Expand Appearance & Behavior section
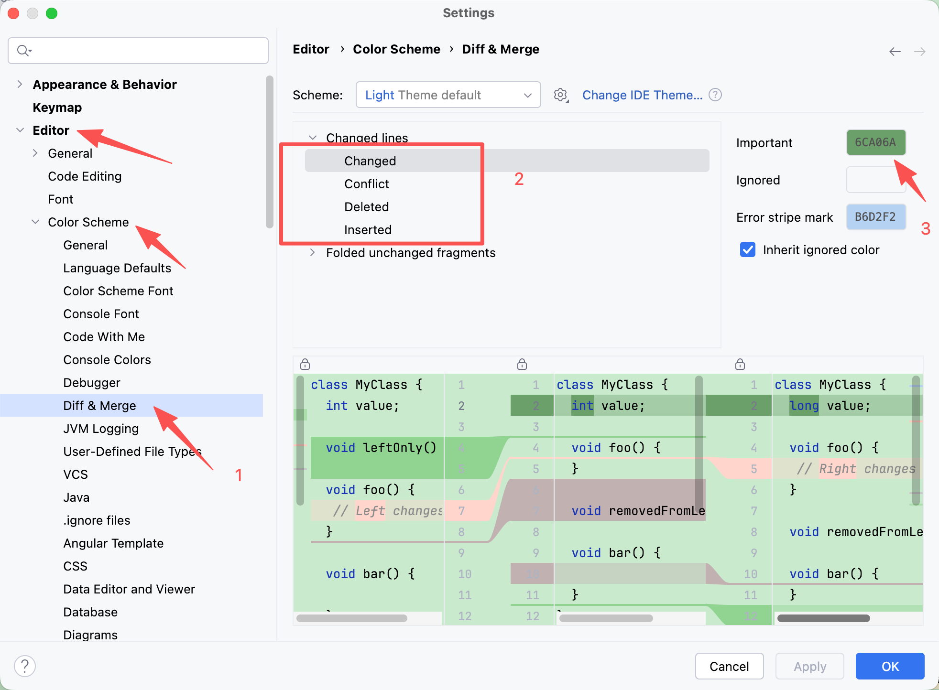The image size is (939, 690). pyautogui.click(x=20, y=85)
